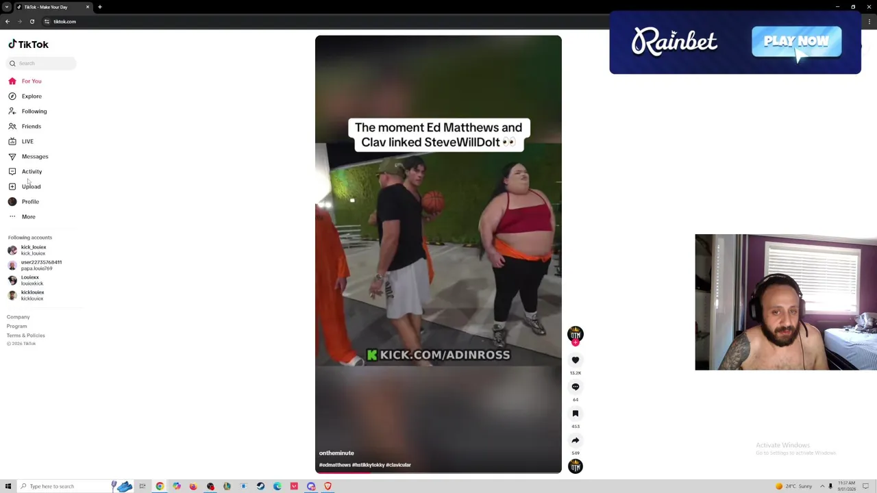Seek on the video progress bar

tap(438, 472)
